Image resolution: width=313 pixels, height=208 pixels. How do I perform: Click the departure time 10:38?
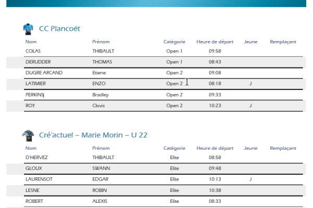click(215, 190)
